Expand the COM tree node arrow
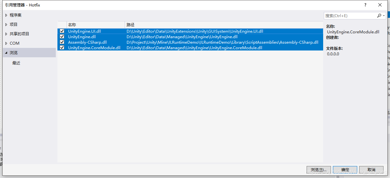The image size is (390, 178). click(x=6, y=43)
